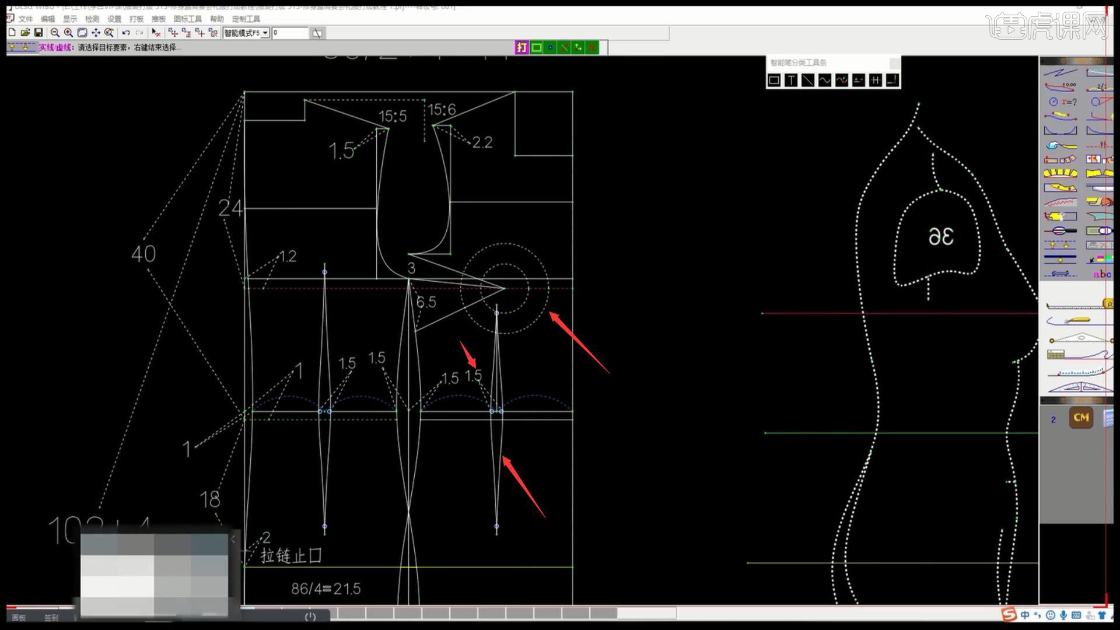The height and width of the screenshot is (630, 1120).
Task: Select the T-shaped line tool in smart pen toolbar
Action: coord(791,80)
